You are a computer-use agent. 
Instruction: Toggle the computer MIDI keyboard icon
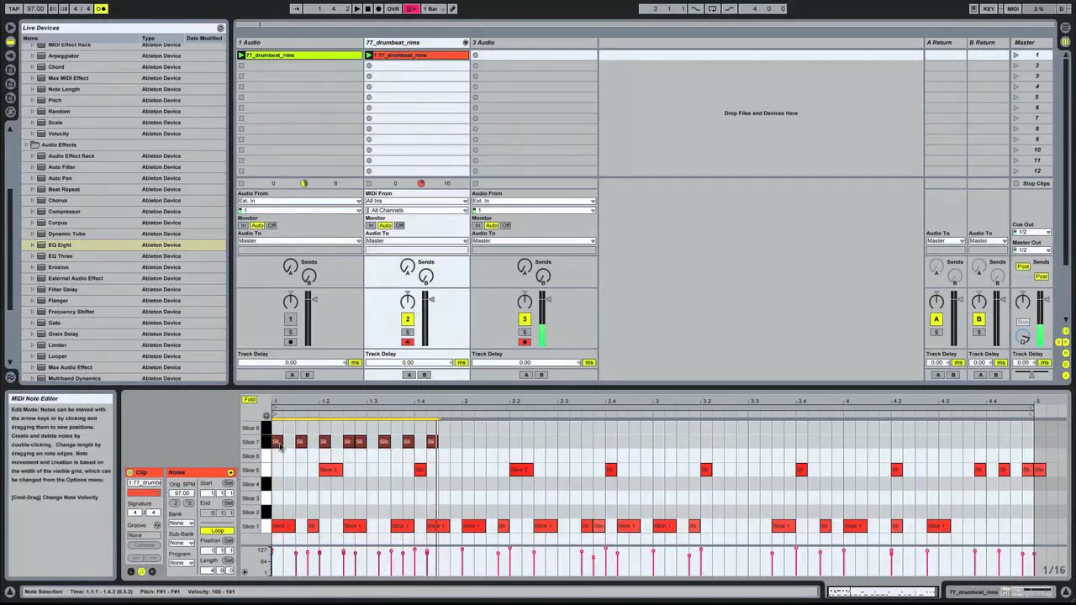coord(973,8)
